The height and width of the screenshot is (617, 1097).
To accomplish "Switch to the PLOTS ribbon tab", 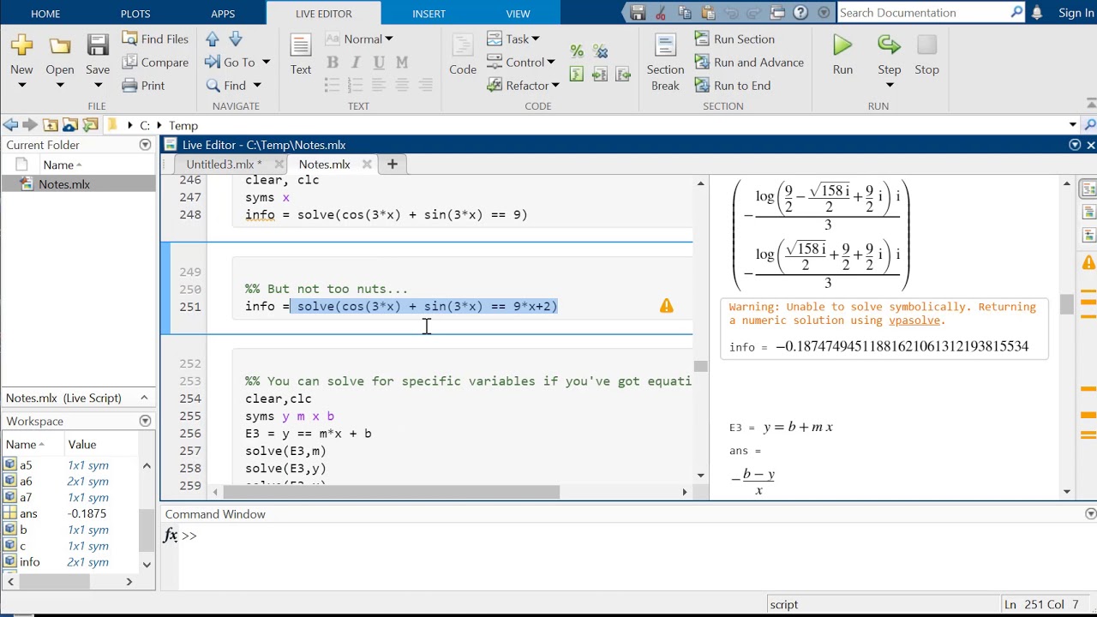I will (135, 14).
